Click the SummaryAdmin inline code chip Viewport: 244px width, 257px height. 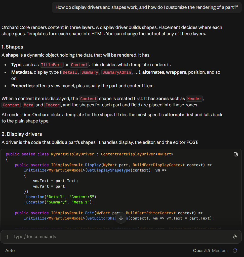(117, 72)
